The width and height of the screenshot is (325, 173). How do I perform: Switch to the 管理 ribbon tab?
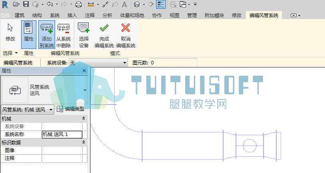pyautogui.click(x=192, y=16)
